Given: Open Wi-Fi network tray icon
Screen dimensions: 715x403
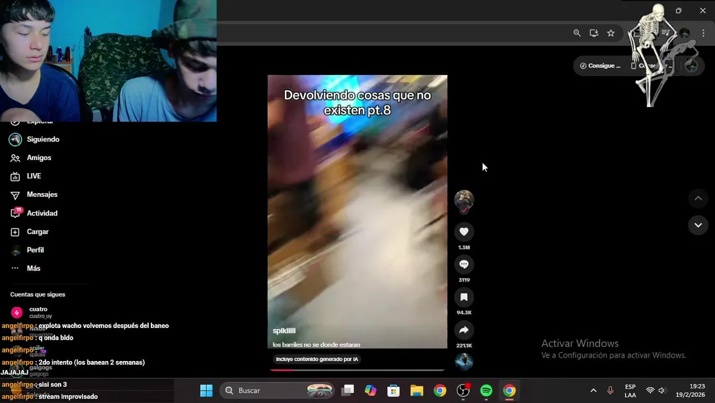Looking at the screenshot, I should [650, 391].
